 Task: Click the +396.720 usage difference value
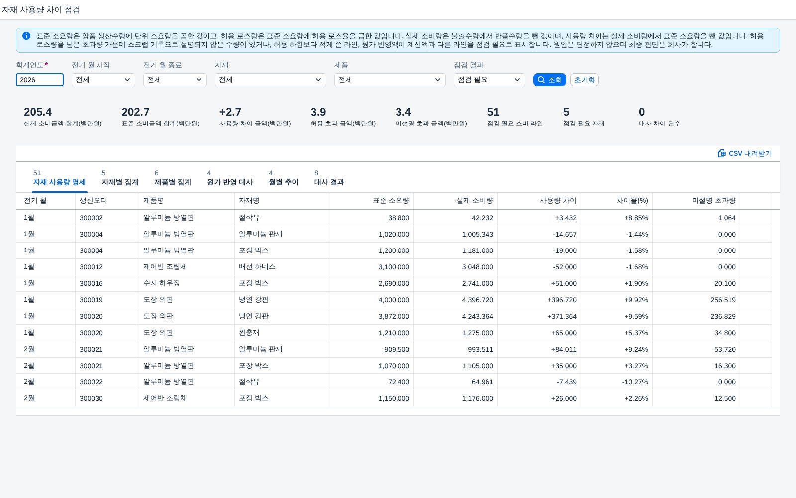pos(562,300)
